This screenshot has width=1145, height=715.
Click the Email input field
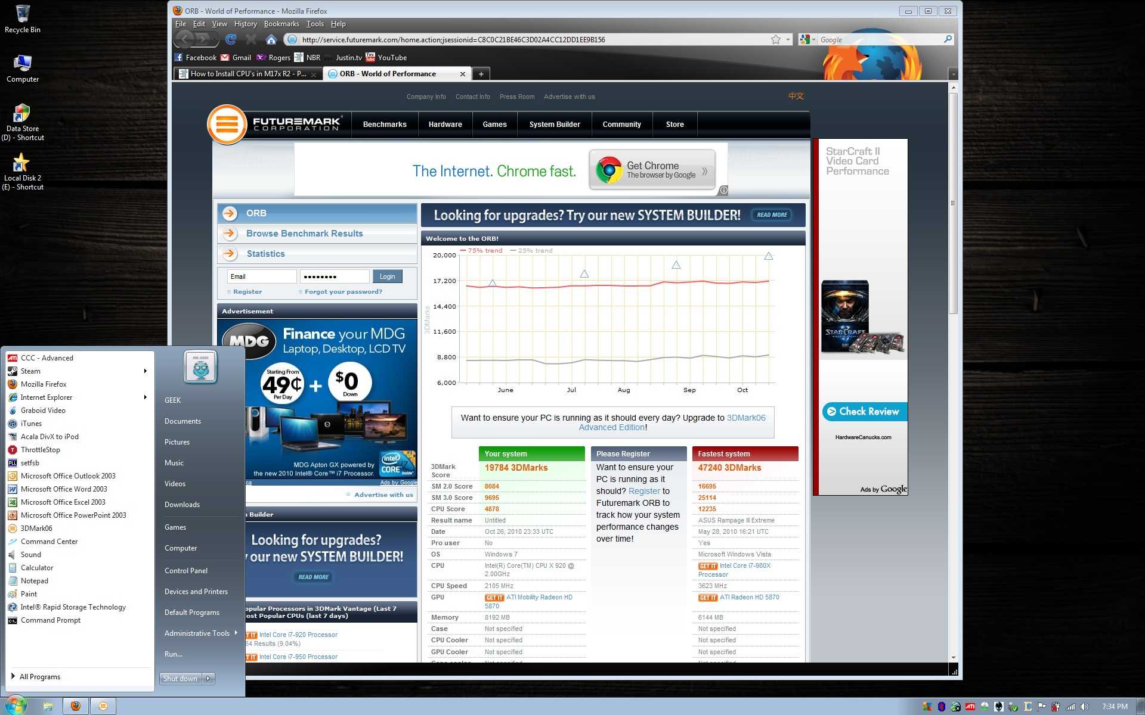(x=262, y=276)
